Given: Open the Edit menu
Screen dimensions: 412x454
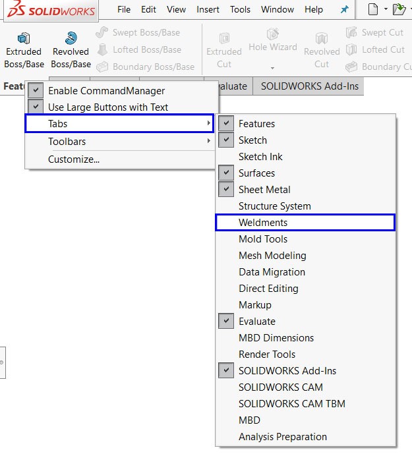Looking at the screenshot, I should coord(148,10).
